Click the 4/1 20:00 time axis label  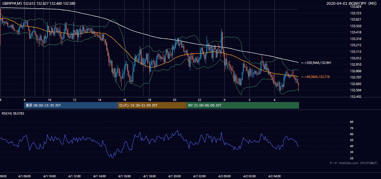pos(175,176)
